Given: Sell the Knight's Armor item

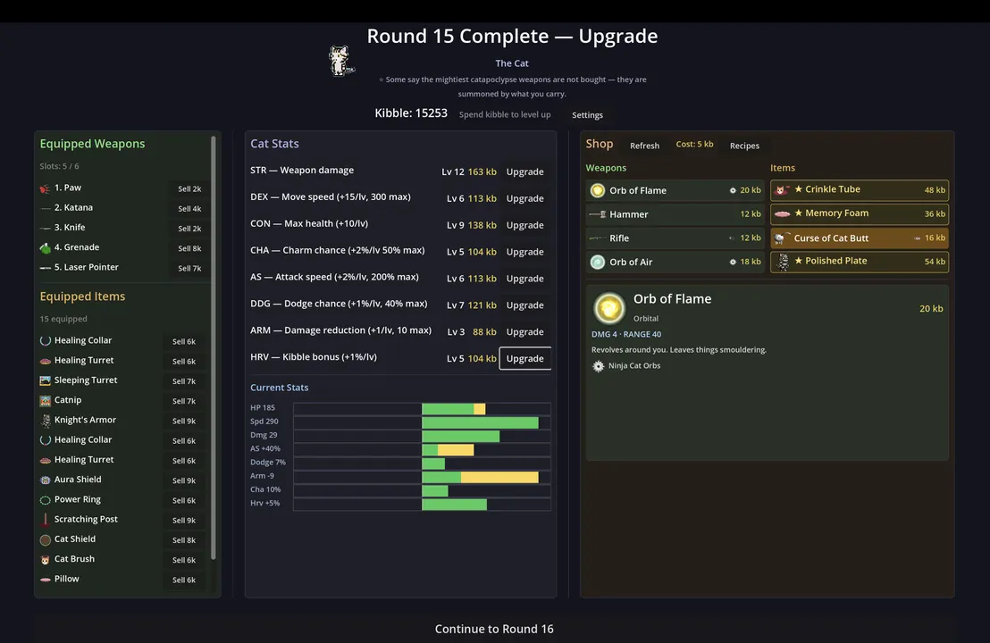Looking at the screenshot, I should [x=184, y=421].
